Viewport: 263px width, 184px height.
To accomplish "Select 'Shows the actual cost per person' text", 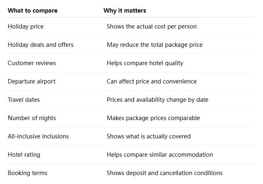I will click(152, 26).
